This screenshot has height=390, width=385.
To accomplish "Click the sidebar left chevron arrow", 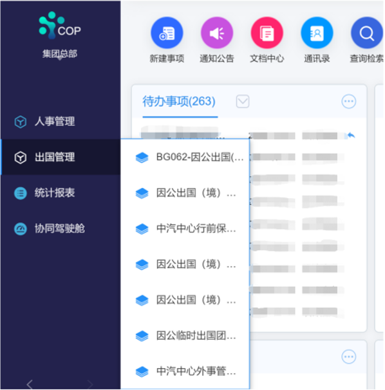I will click(30, 384).
